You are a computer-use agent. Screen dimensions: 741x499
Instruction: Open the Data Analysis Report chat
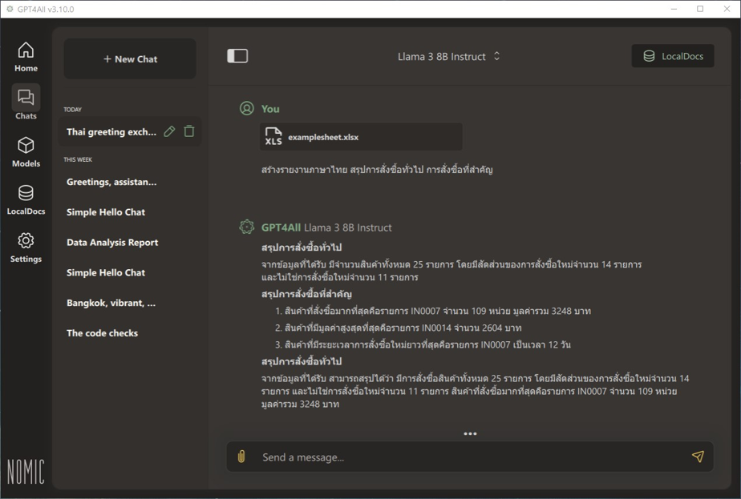click(x=112, y=243)
